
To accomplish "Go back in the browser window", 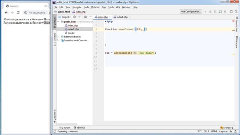I will [6, 12].
